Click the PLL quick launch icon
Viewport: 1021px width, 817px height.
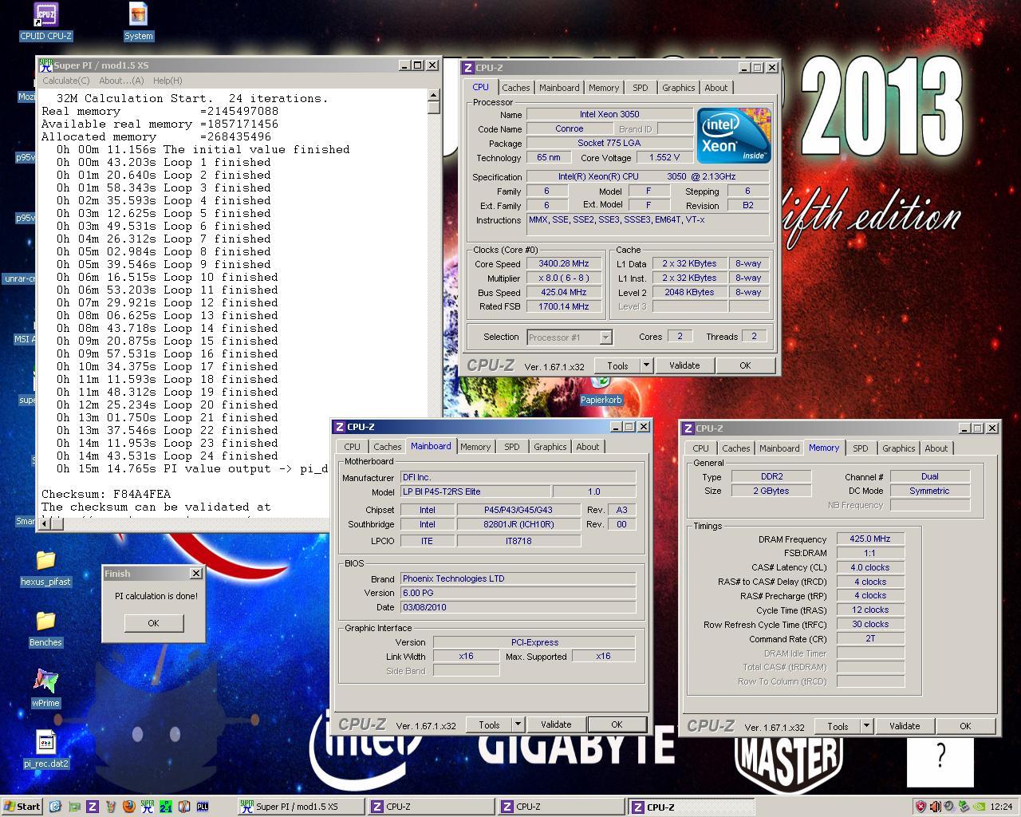pos(203,807)
